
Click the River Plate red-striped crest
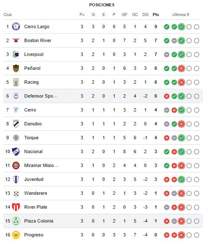(16, 207)
